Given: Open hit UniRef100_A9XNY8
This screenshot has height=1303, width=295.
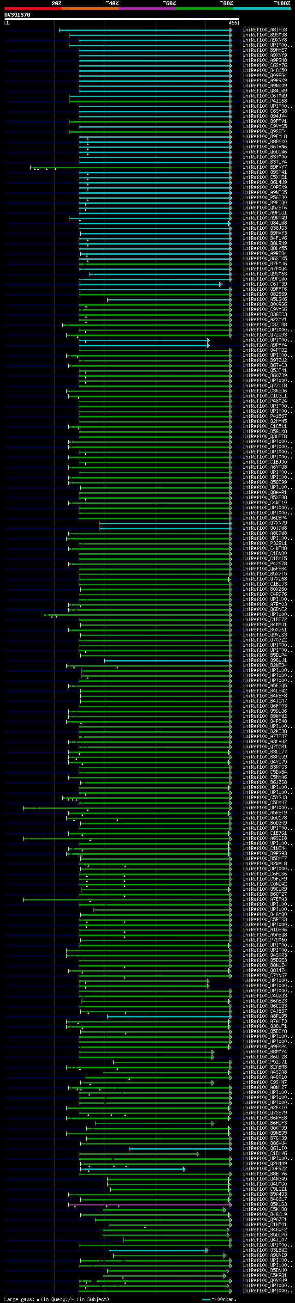Looking at the screenshot, I should coord(265,40).
